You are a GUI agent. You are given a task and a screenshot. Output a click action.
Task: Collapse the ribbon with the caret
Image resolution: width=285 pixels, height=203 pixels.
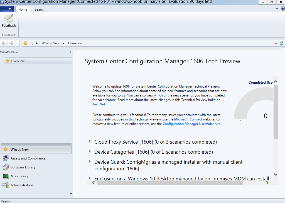pyautogui.click(x=277, y=9)
